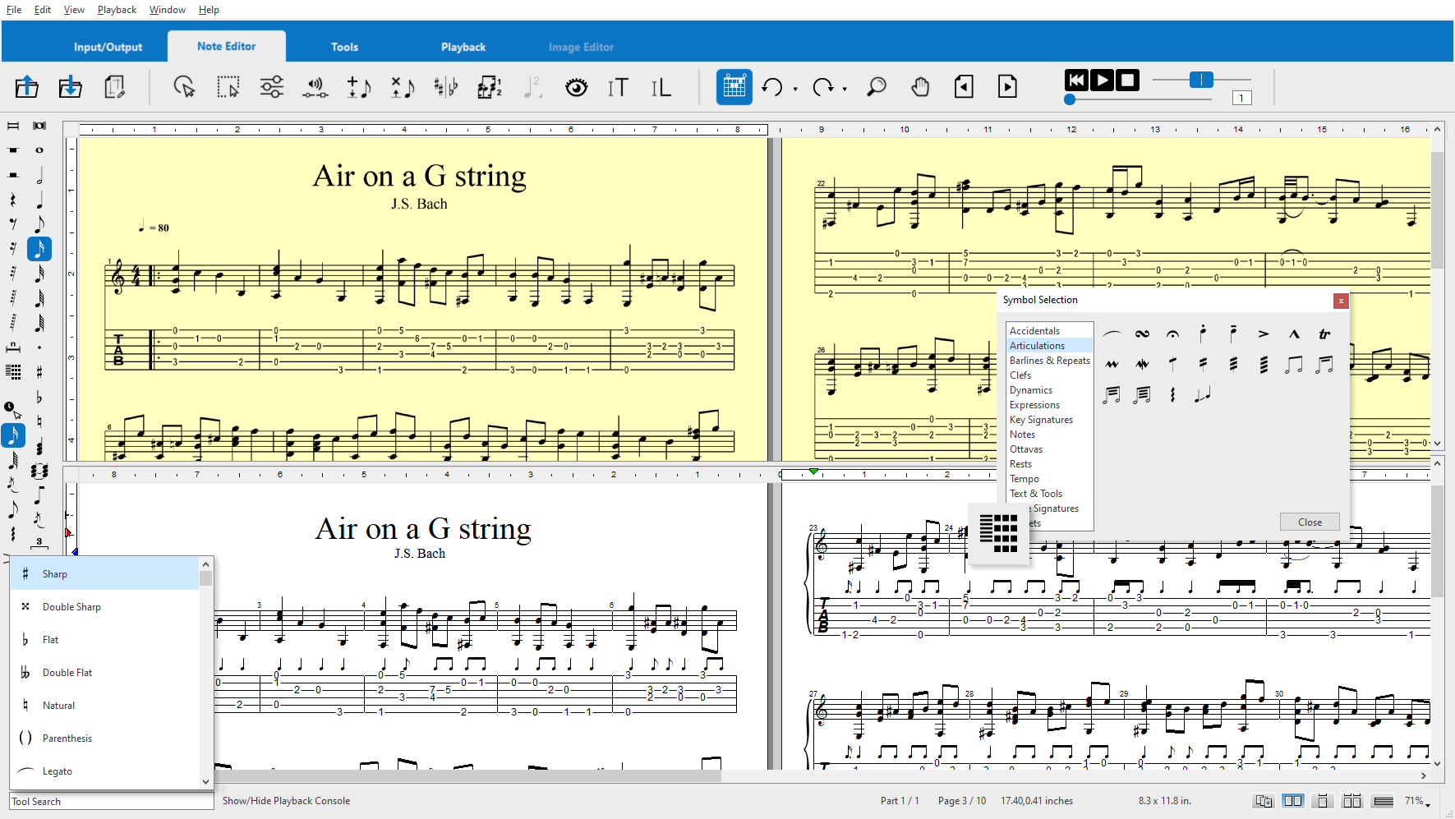The width and height of the screenshot is (1455, 819).
Task: Select Key Signatures category
Action: coord(1050,420)
